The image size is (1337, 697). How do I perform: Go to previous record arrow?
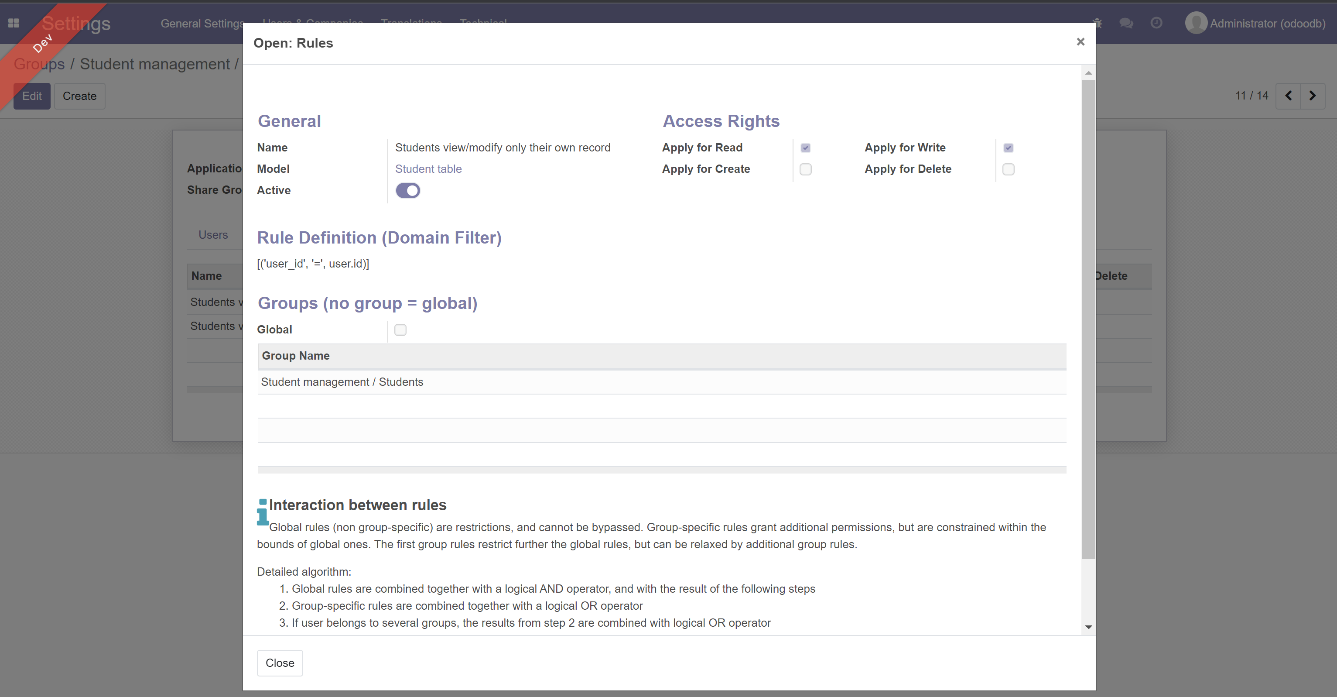point(1288,96)
